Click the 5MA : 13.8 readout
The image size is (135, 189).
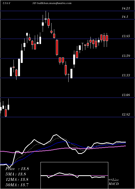point(16,174)
